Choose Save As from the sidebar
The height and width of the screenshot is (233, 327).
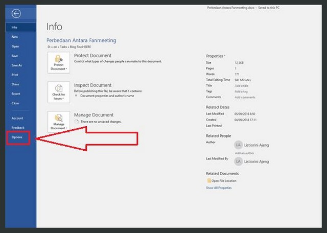pyautogui.click(x=17, y=65)
